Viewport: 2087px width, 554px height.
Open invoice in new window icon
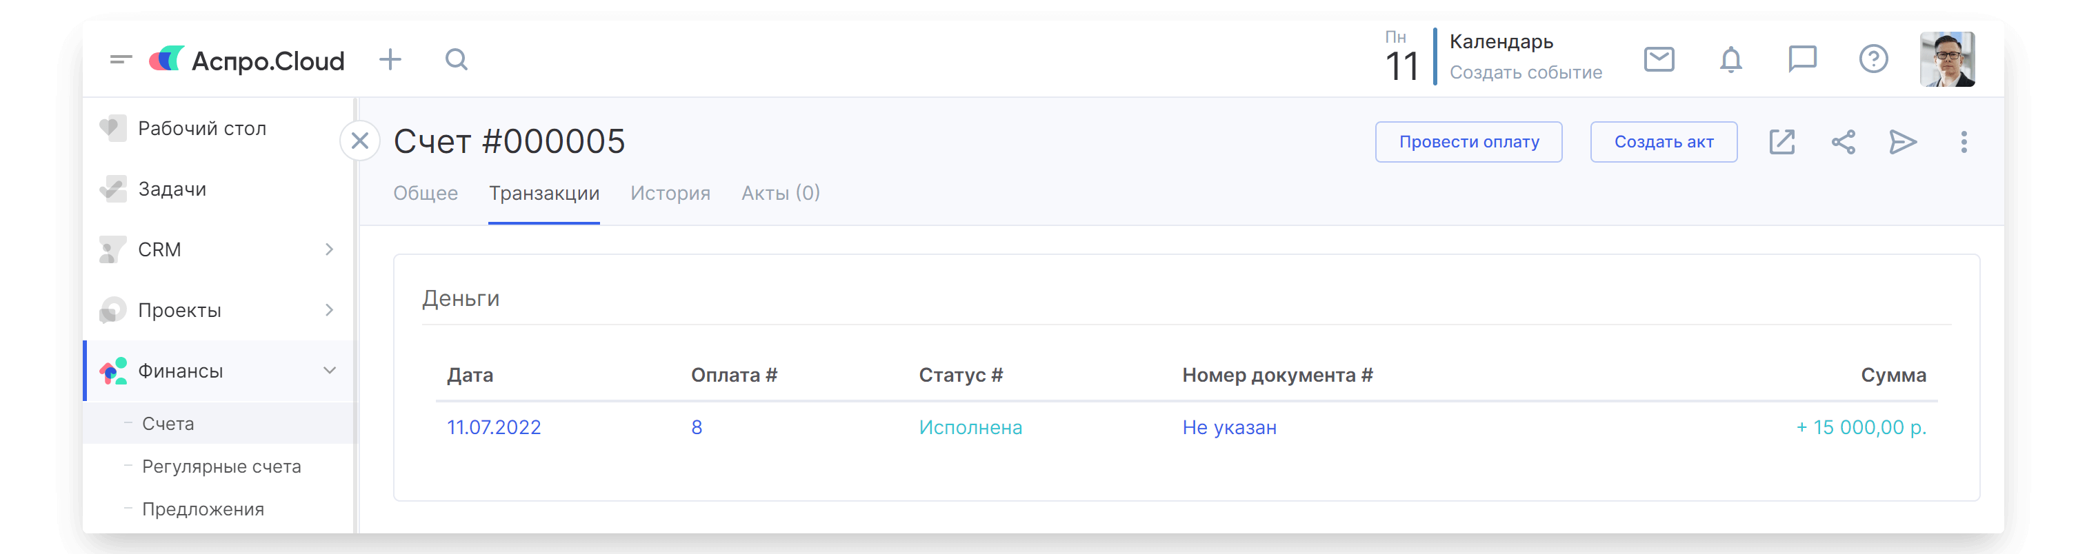(1781, 142)
